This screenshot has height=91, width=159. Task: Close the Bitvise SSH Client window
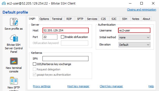point(153,3)
